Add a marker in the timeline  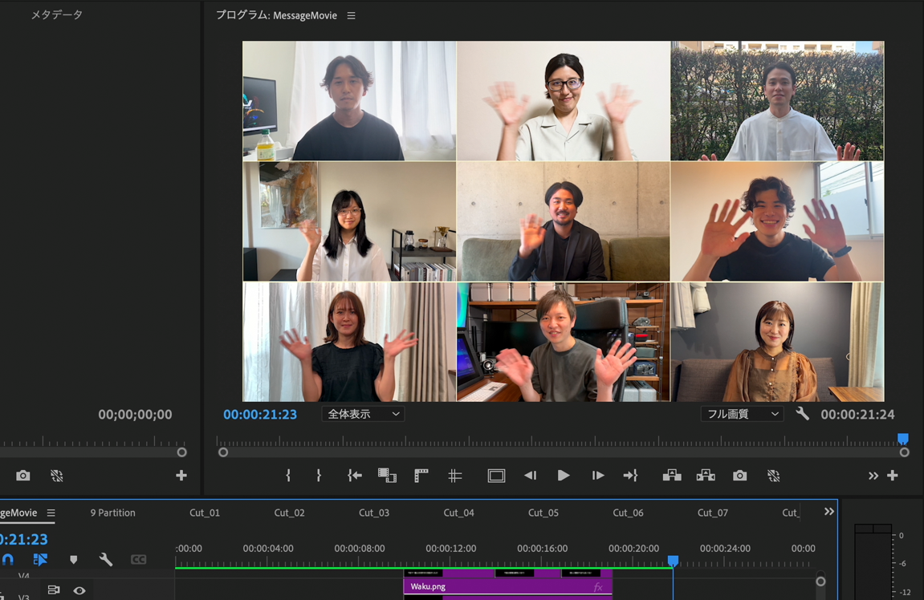click(x=74, y=559)
